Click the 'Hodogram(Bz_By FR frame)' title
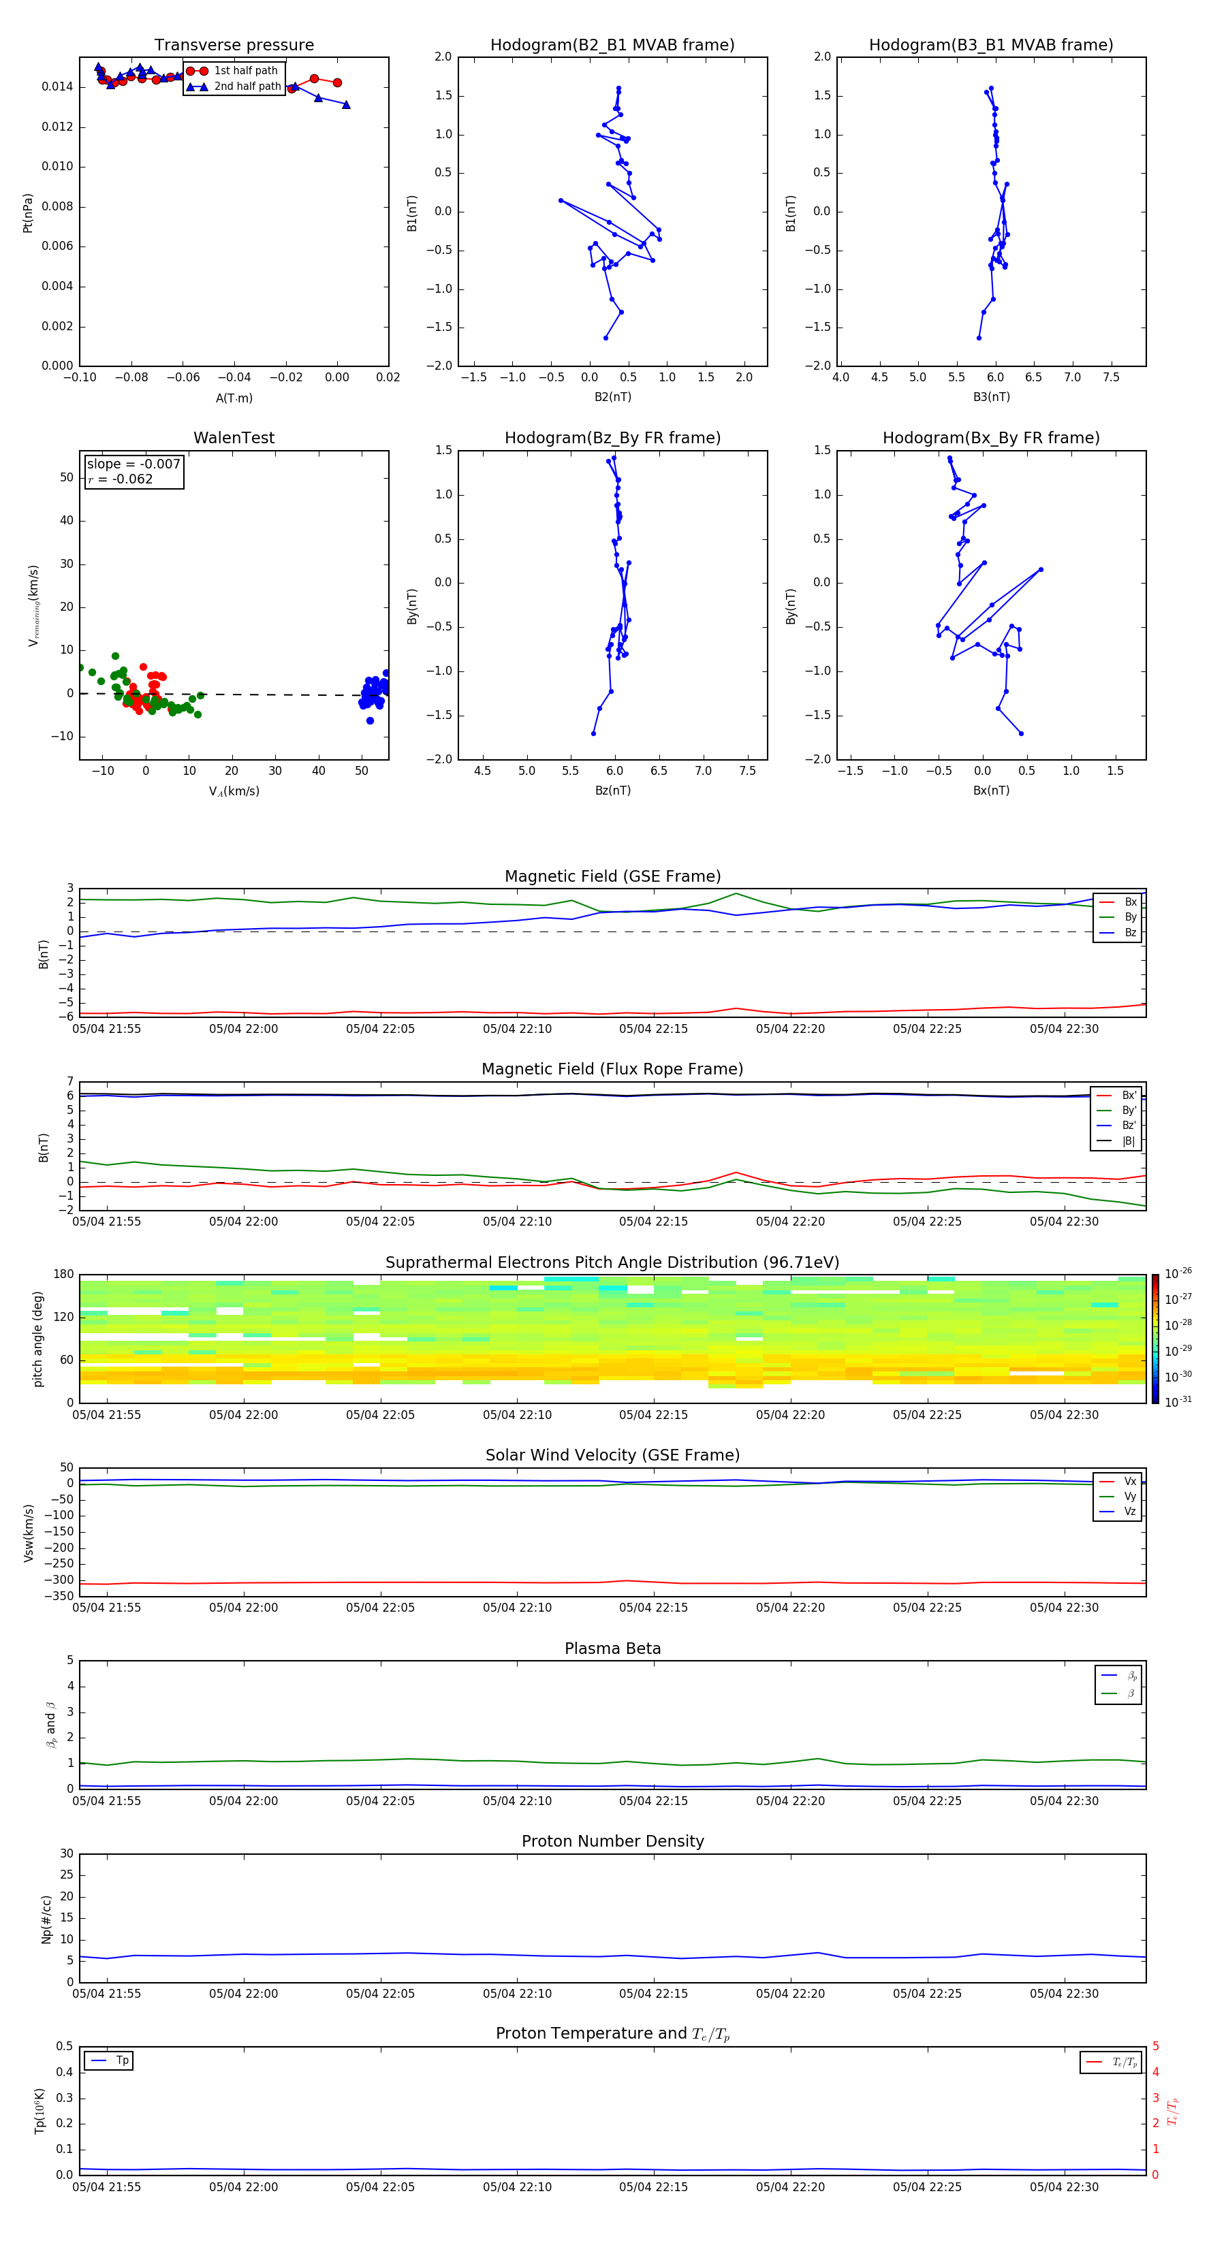 click(612, 438)
